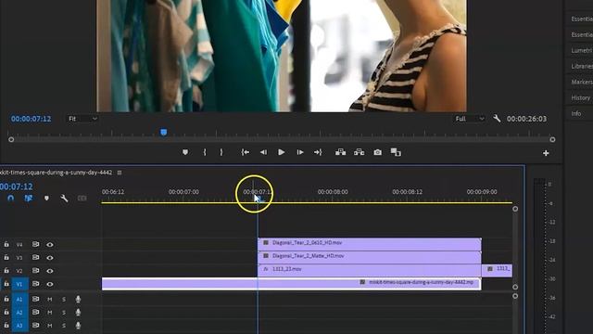Click the Mark In bracket button
The image size is (593, 334).
(205, 152)
